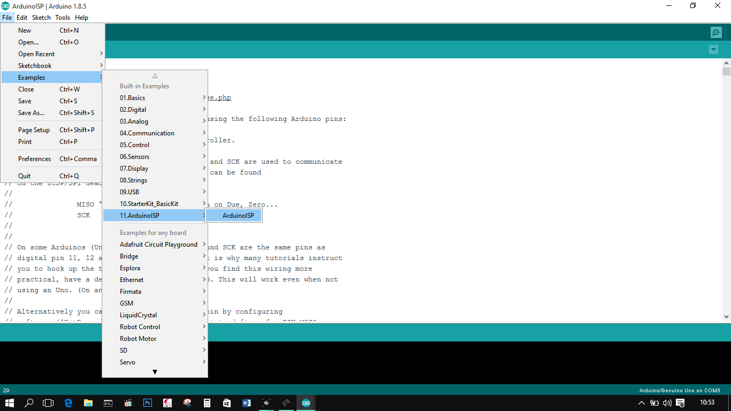731x411 pixels.
Task: Expand Robot Motor examples
Action: [155, 339]
